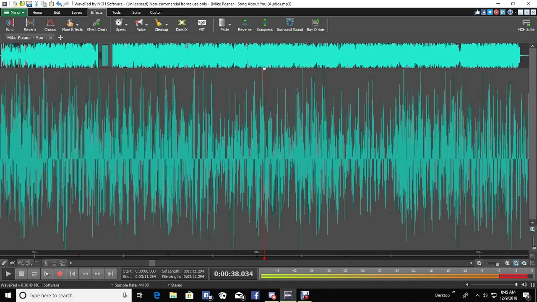
Task: Click the Speed effect icon
Action: 119,23
